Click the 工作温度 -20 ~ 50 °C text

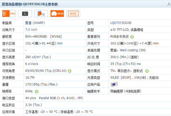point(41,112)
